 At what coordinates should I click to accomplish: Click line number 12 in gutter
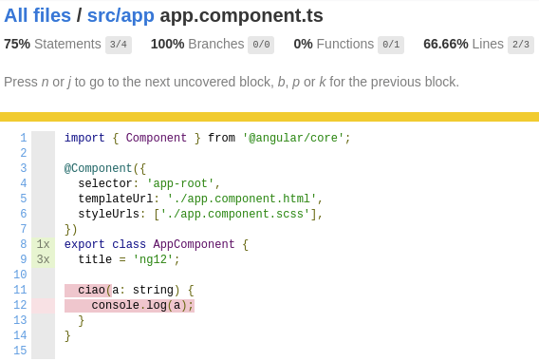point(20,305)
